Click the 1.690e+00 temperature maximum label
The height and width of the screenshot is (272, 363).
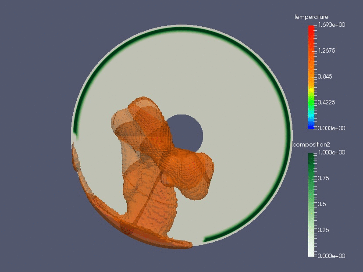331,25
